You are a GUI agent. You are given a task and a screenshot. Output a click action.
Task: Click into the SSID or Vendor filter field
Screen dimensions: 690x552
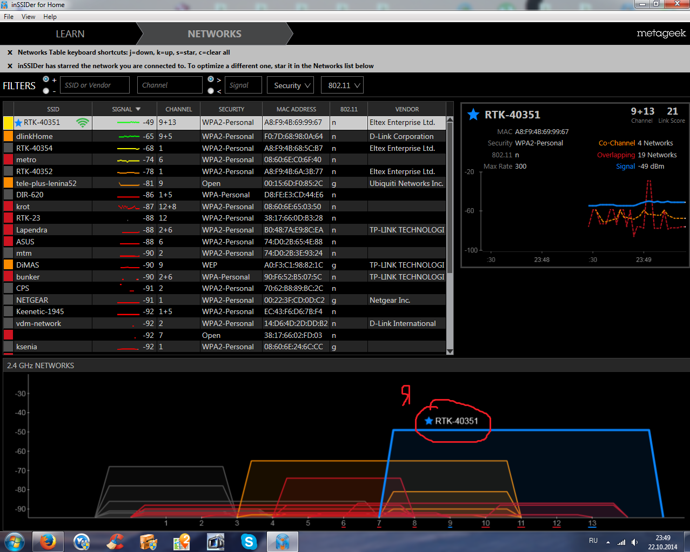[95, 85]
